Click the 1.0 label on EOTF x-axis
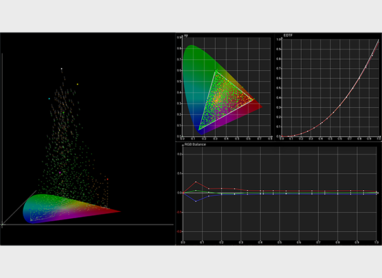The width and height of the screenshot is (382, 278). click(379, 139)
